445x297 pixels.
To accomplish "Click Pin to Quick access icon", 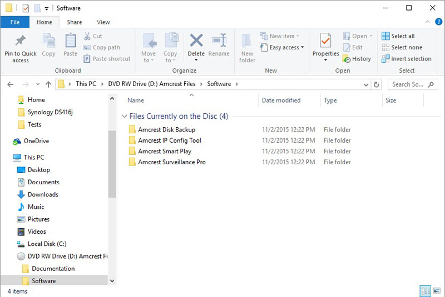I will 21,41.
